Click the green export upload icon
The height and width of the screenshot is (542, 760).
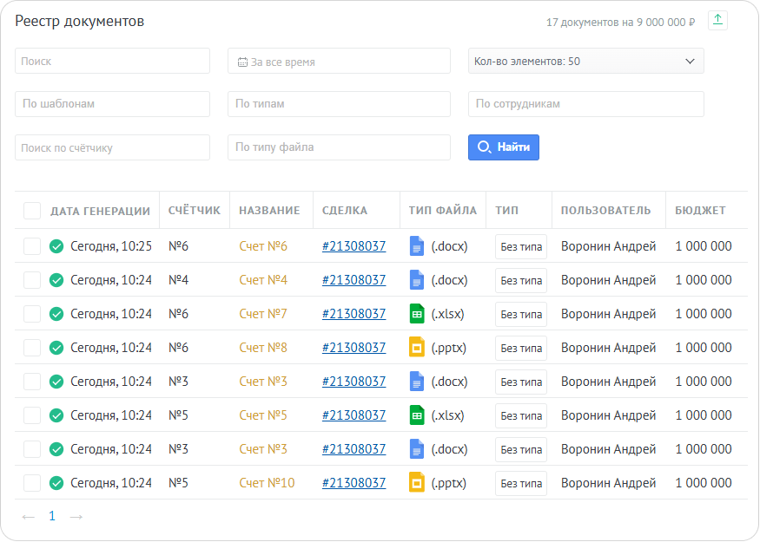(717, 21)
